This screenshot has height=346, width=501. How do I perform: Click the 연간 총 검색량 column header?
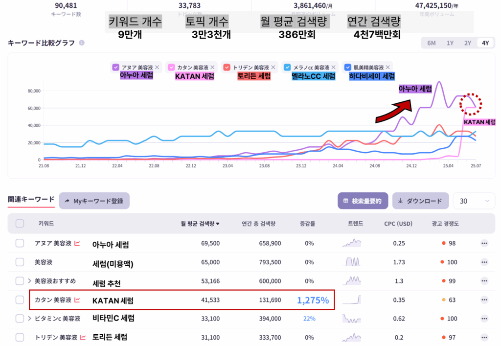pyautogui.click(x=258, y=224)
